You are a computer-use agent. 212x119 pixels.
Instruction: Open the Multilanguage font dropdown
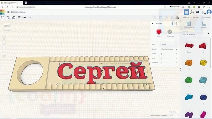coord(169,49)
